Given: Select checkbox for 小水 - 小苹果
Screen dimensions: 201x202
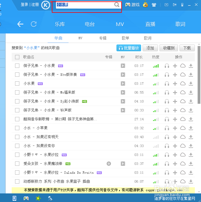Looking at the screenshot, I should pyautogui.click(x=17, y=128).
